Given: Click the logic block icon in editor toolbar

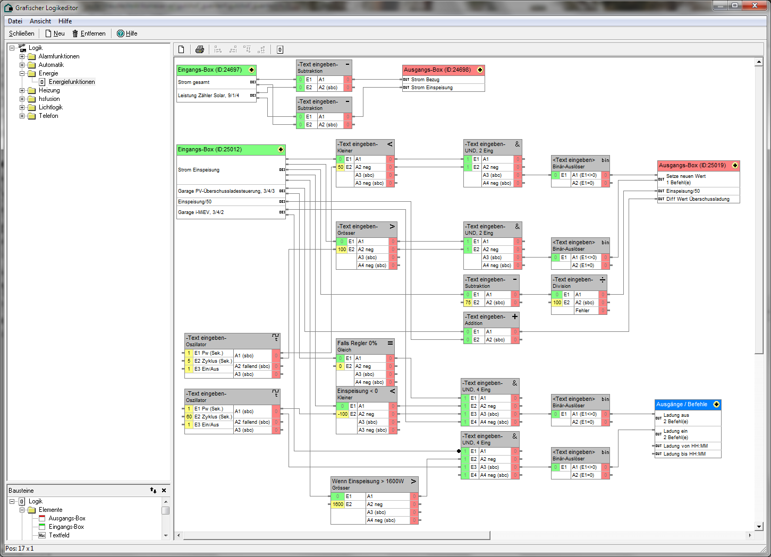Looking at the screenshot, I should click(x=280, y=49).
